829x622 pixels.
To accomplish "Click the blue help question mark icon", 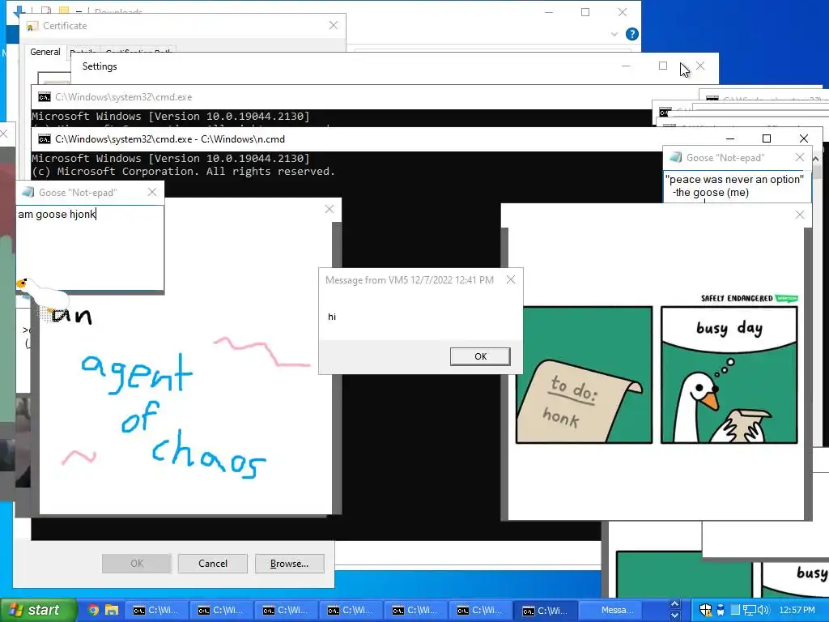I will coord(631,34).
